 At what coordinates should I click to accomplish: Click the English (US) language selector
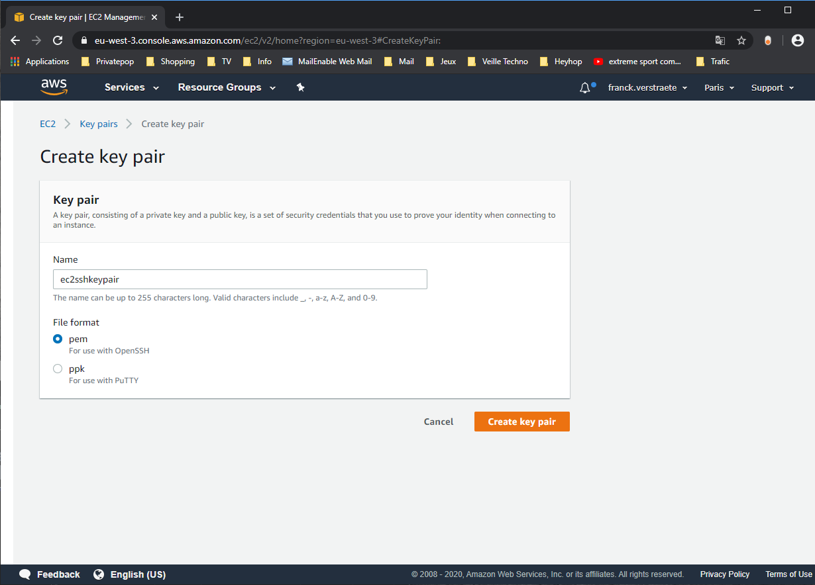tap(138, 574)
